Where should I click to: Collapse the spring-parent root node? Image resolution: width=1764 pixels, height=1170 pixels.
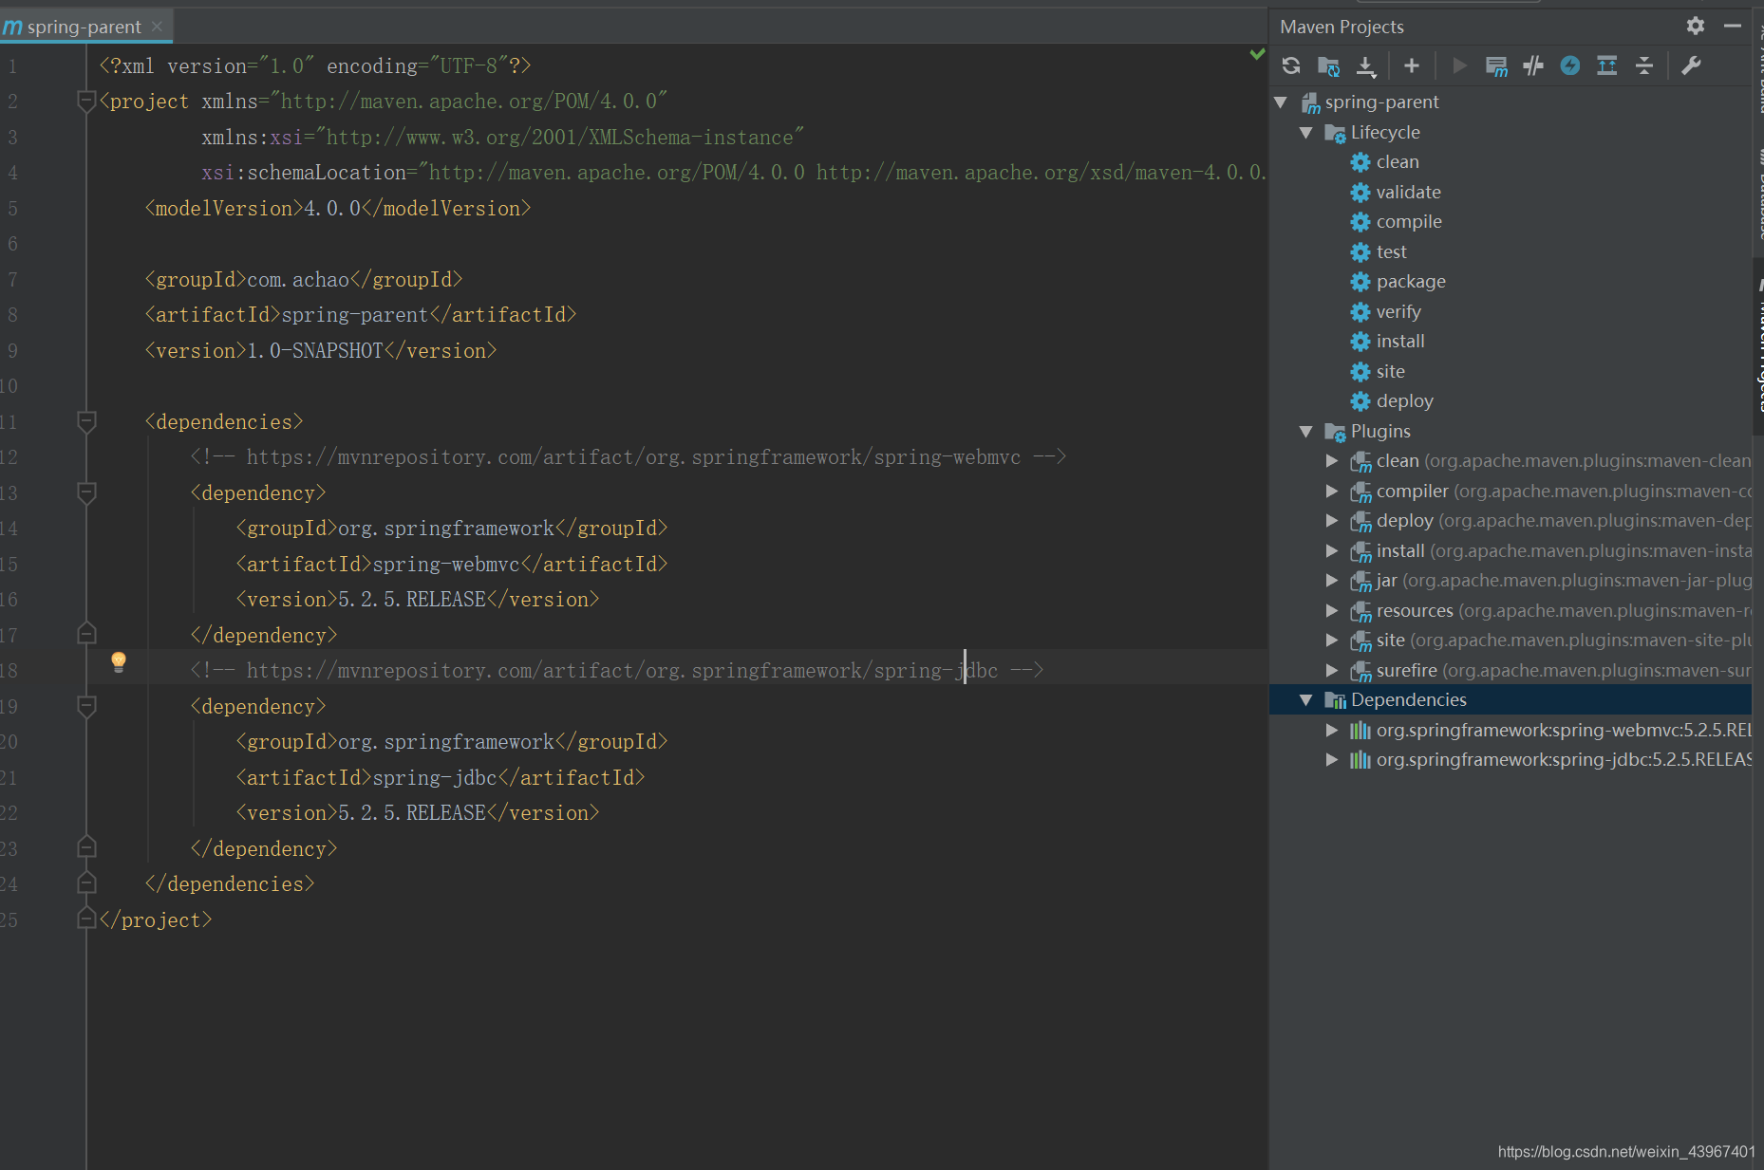click(1281, 102)
